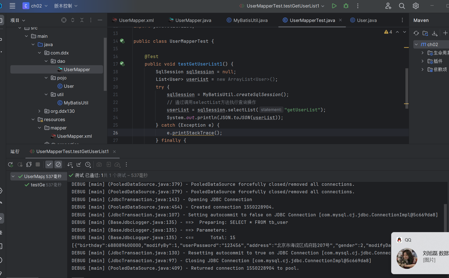Open run configuration selector dropdown
The height and width of the screenshot is (278, 449).
point(282,6)
